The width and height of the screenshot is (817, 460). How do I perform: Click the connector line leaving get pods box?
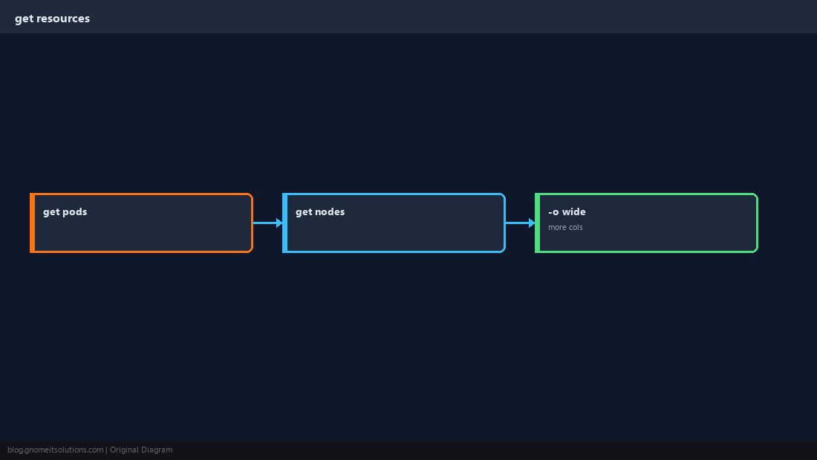pyautogui.click(x=264, y=223)
